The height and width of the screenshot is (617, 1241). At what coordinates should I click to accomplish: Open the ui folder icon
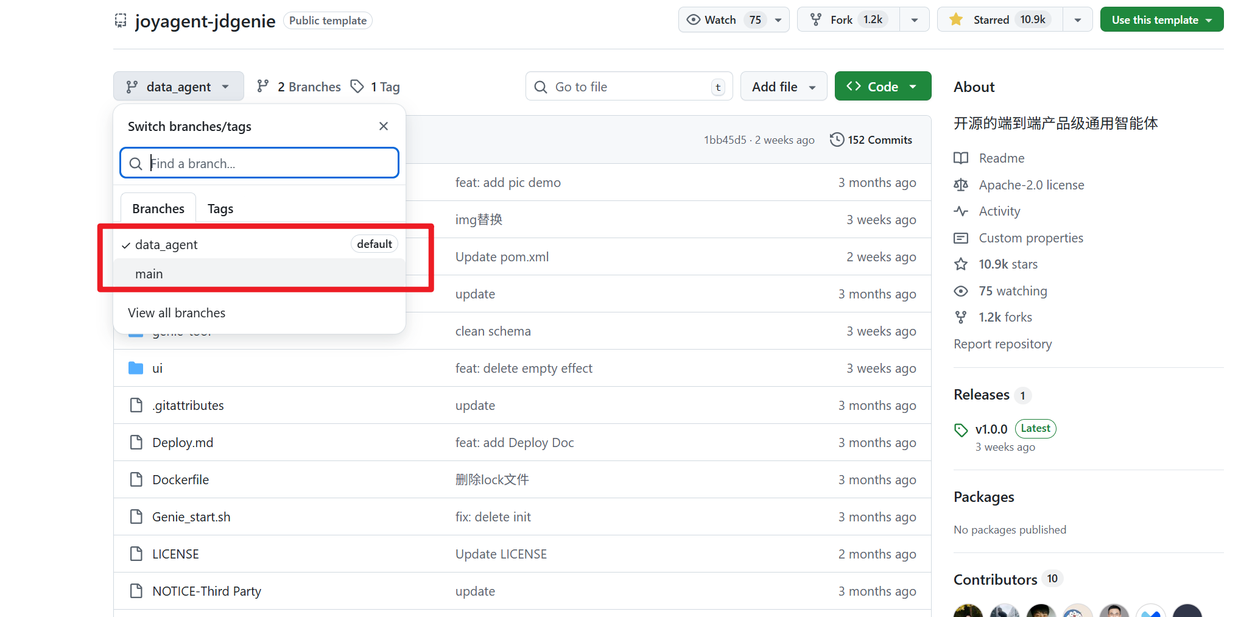[136, 368]
